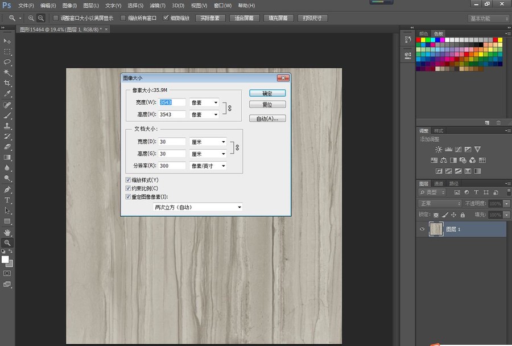
Task: Select the Dodge tool
Action: 7,178
